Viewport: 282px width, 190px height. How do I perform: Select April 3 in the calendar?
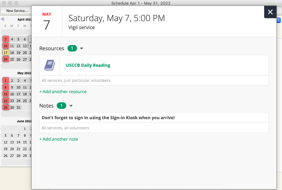(x=6, y=39)
